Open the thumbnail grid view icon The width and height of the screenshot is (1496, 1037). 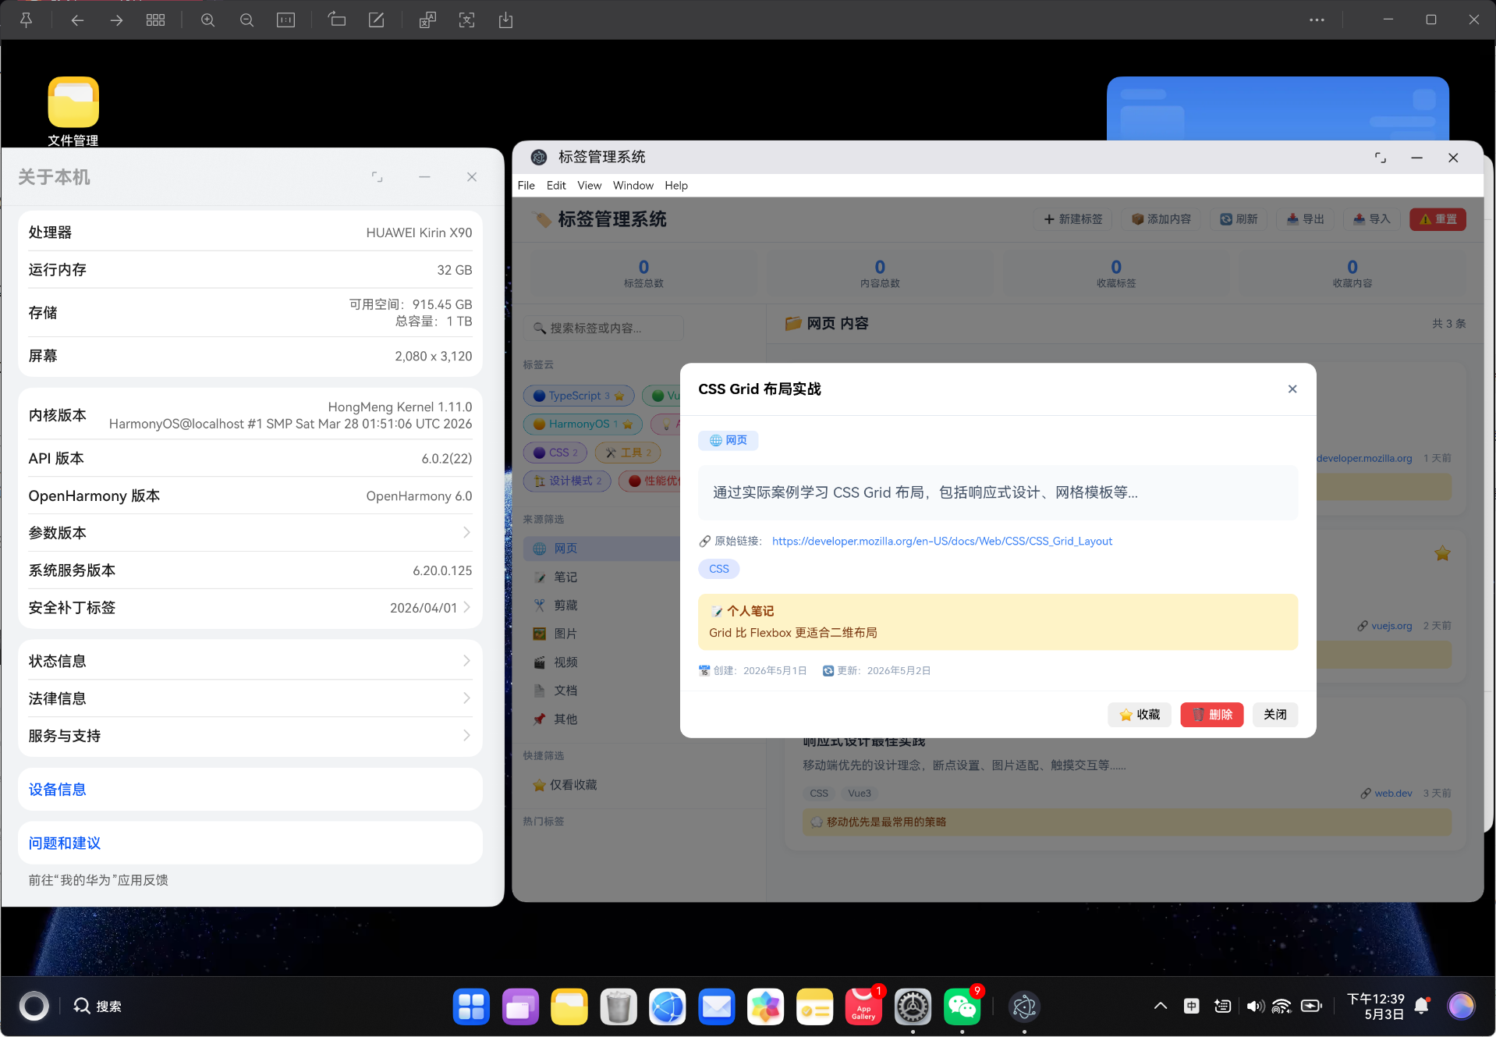pos(155,20)
